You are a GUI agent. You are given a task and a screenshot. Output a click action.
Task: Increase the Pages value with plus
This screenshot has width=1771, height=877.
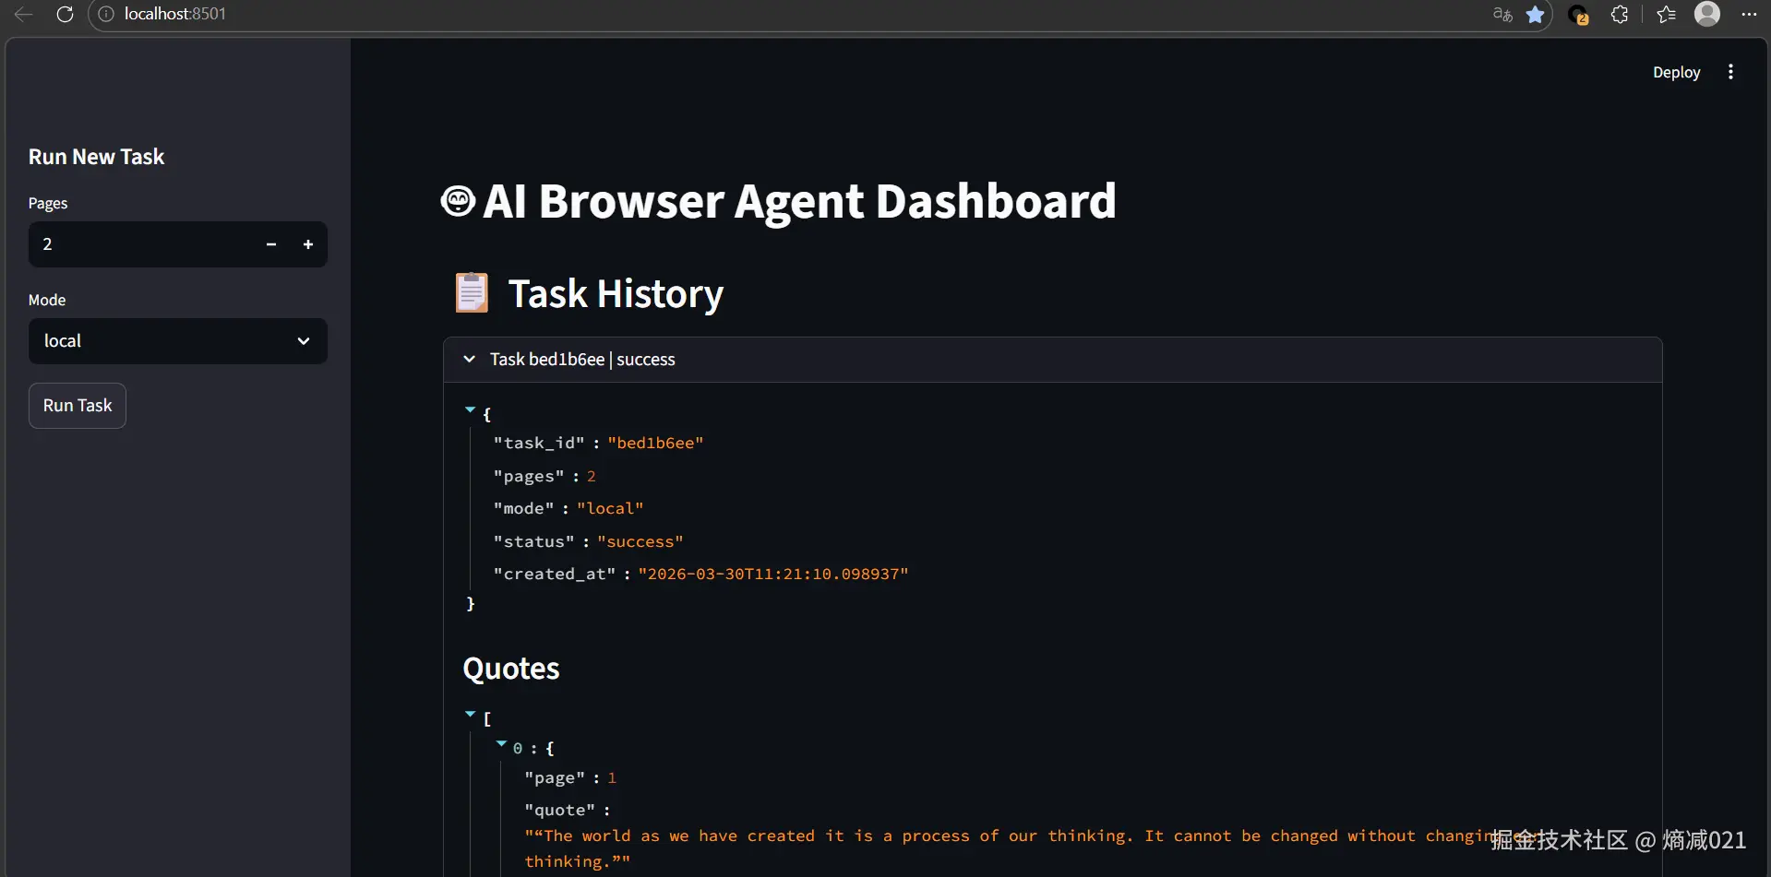tap(308, 244)
